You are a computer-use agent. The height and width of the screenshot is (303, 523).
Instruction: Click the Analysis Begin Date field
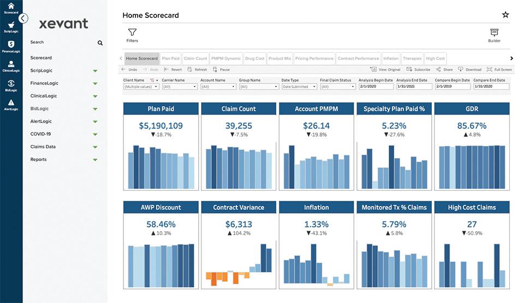coord(376,86)
